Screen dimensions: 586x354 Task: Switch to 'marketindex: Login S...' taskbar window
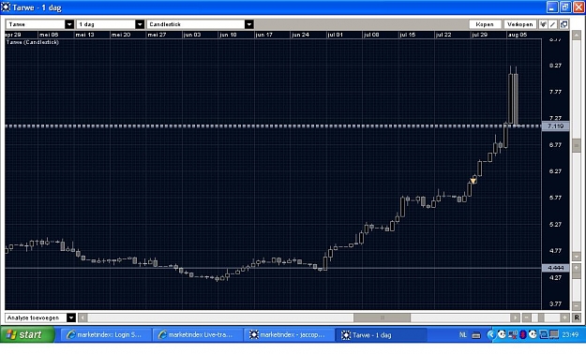(x=106, y=335)
